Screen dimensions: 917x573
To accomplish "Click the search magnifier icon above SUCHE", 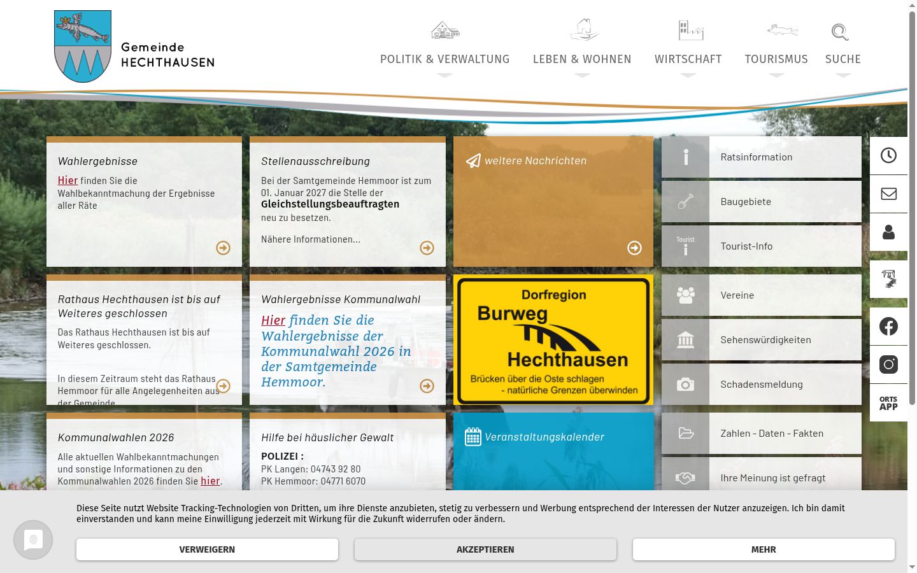I will click(840, 32).
